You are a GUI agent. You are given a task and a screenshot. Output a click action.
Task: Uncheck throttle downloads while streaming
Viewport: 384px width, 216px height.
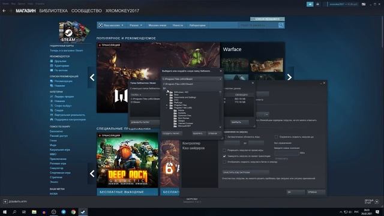pos(224,156)
